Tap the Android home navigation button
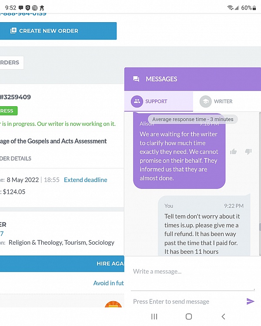This screenshot has height=326, width=261. [189, 316]
